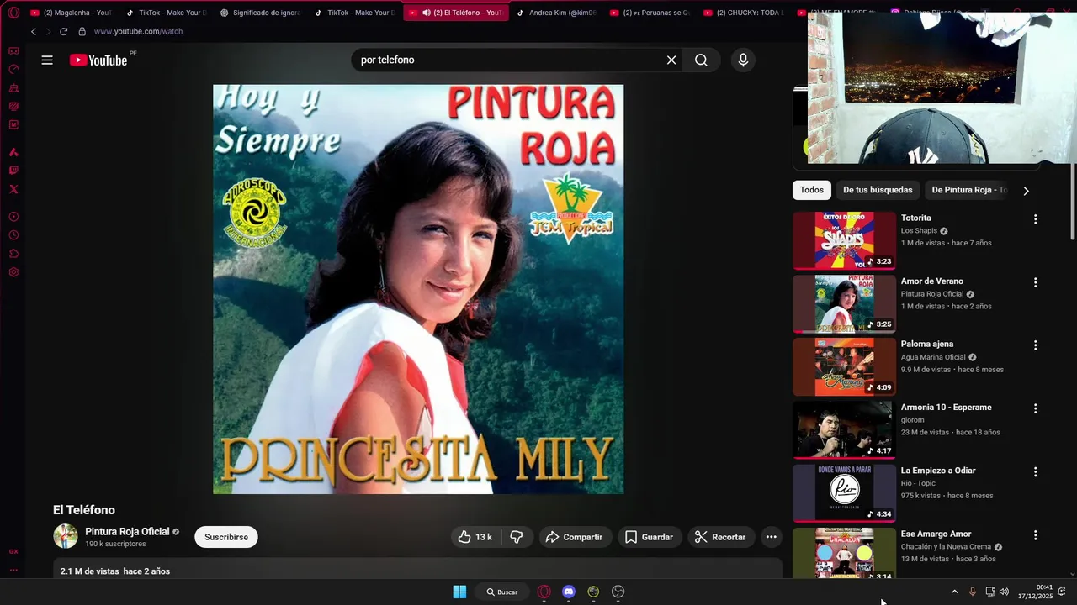
Task: Like the video with thumbs up
Action: click(x=475, y=537)
